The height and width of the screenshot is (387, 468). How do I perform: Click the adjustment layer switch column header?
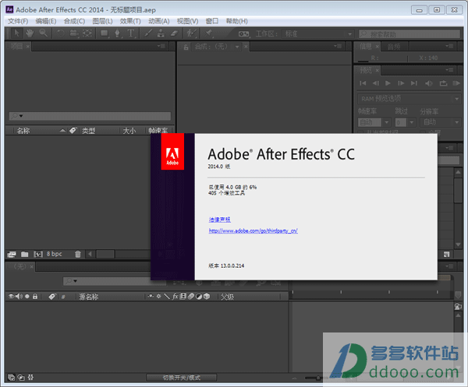[x=199, y=296]
